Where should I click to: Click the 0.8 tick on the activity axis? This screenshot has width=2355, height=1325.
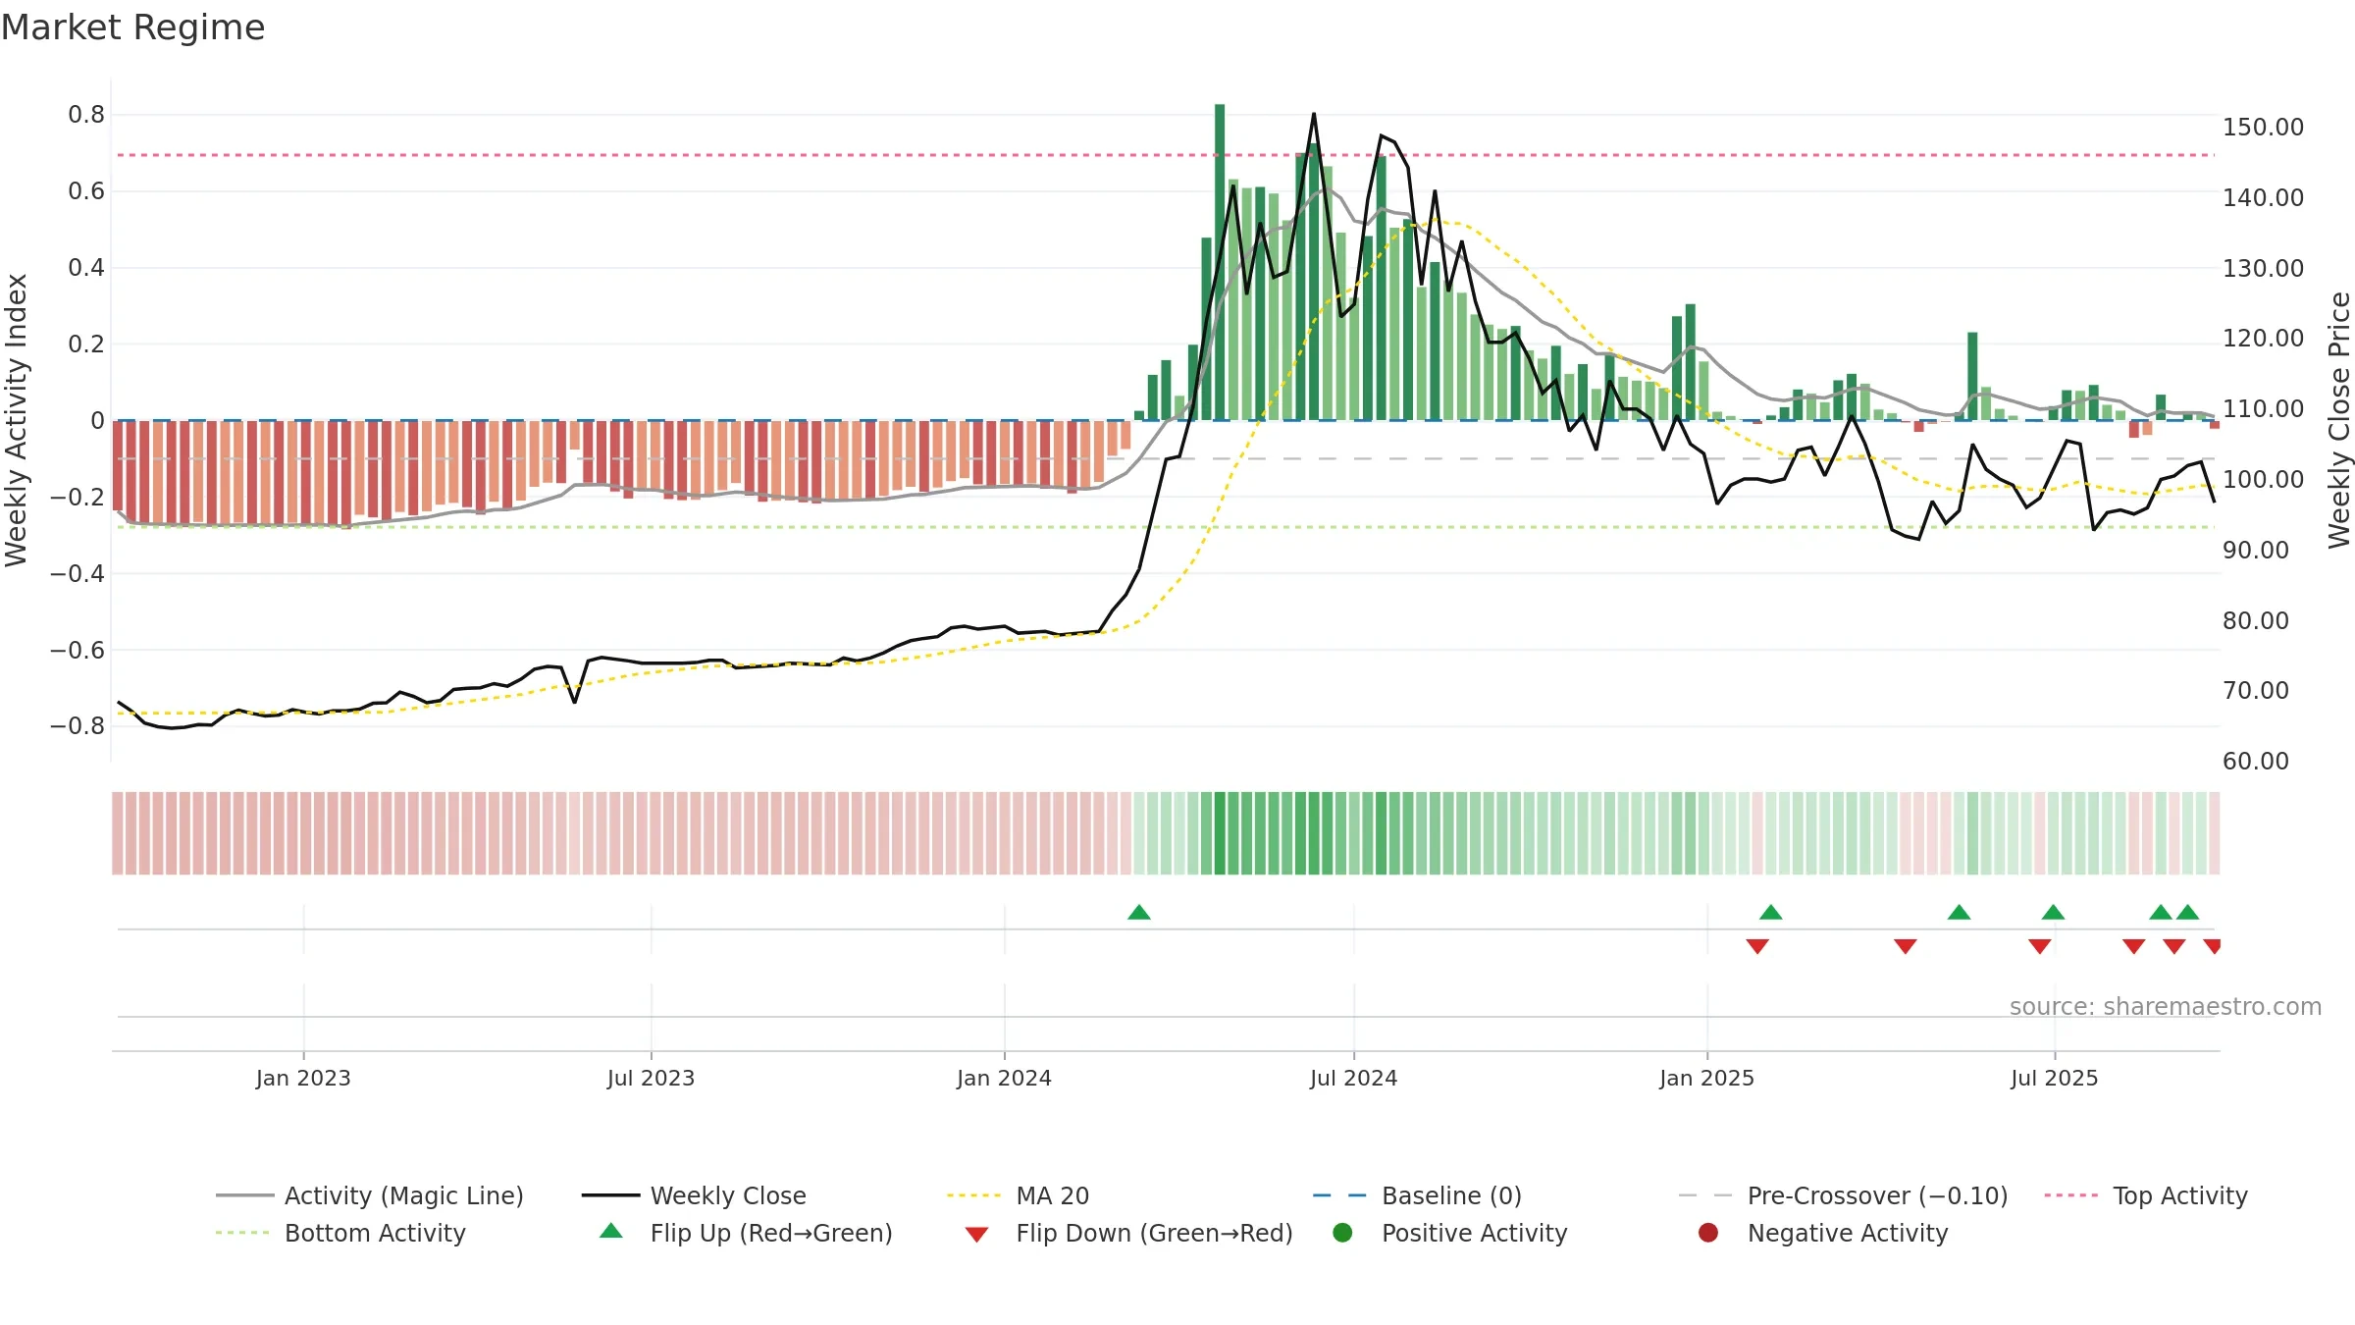click(86, 115)
